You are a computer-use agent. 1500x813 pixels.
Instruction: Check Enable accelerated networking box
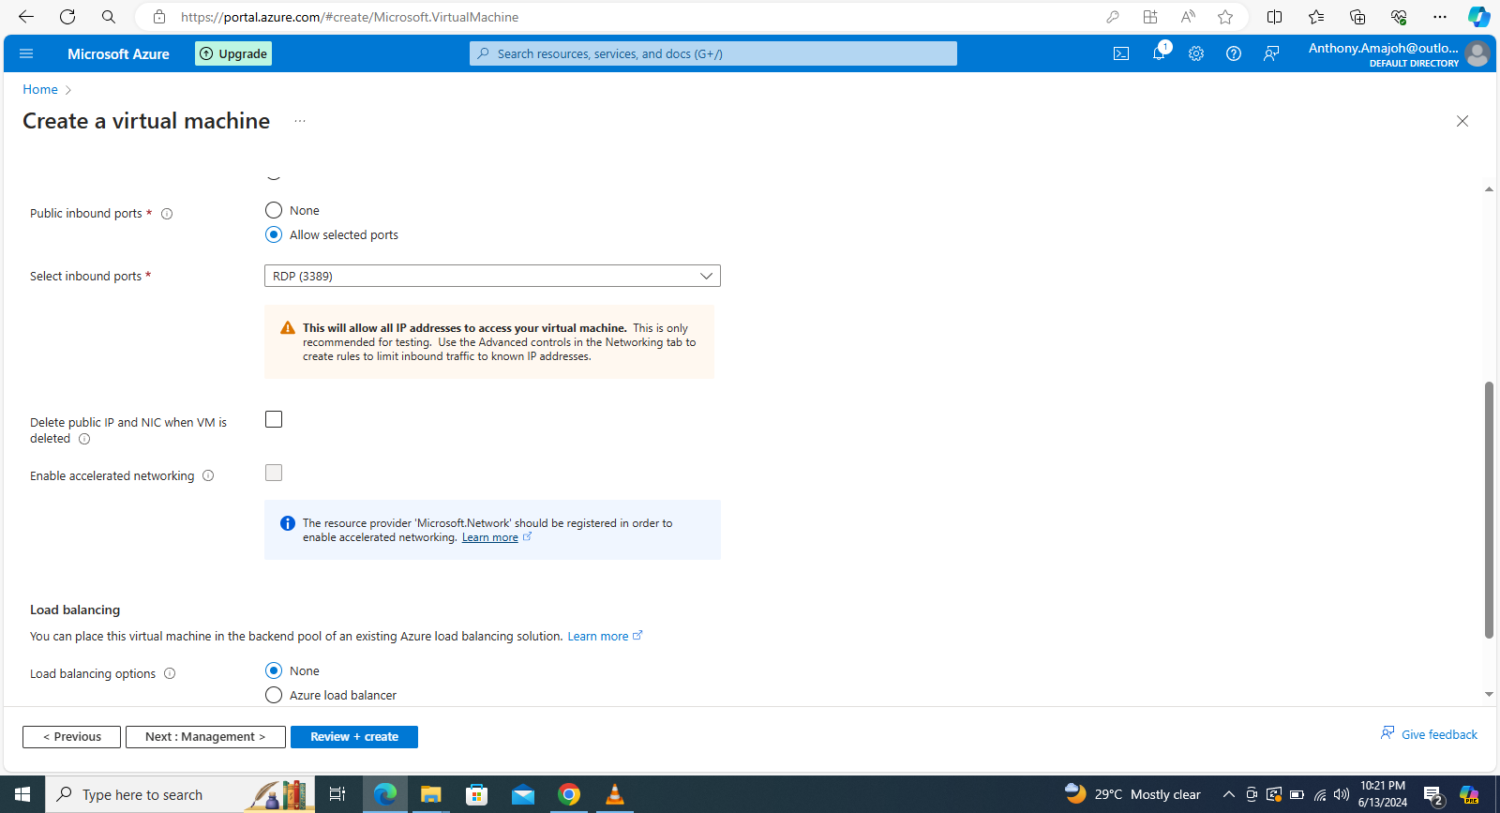[274, 473]
